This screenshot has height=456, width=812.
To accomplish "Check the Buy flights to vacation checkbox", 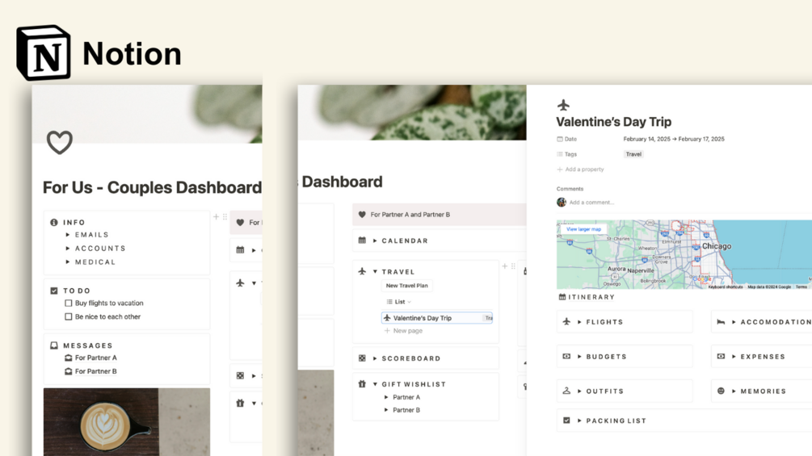I will (x=69, y=303).
